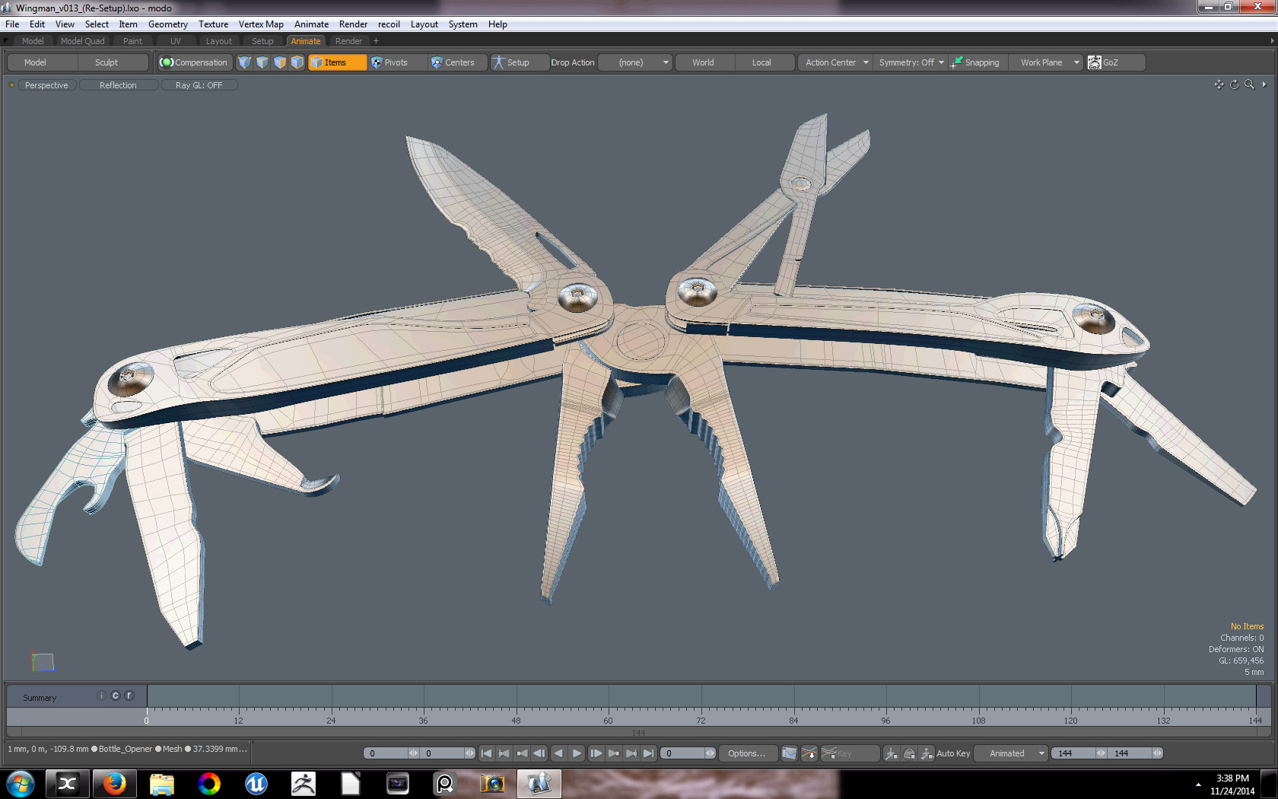Image resolution: width=1278 pixels, height=799 pixels.
Task: Switch to Pivots selection mode
Action: coord(396,62)
